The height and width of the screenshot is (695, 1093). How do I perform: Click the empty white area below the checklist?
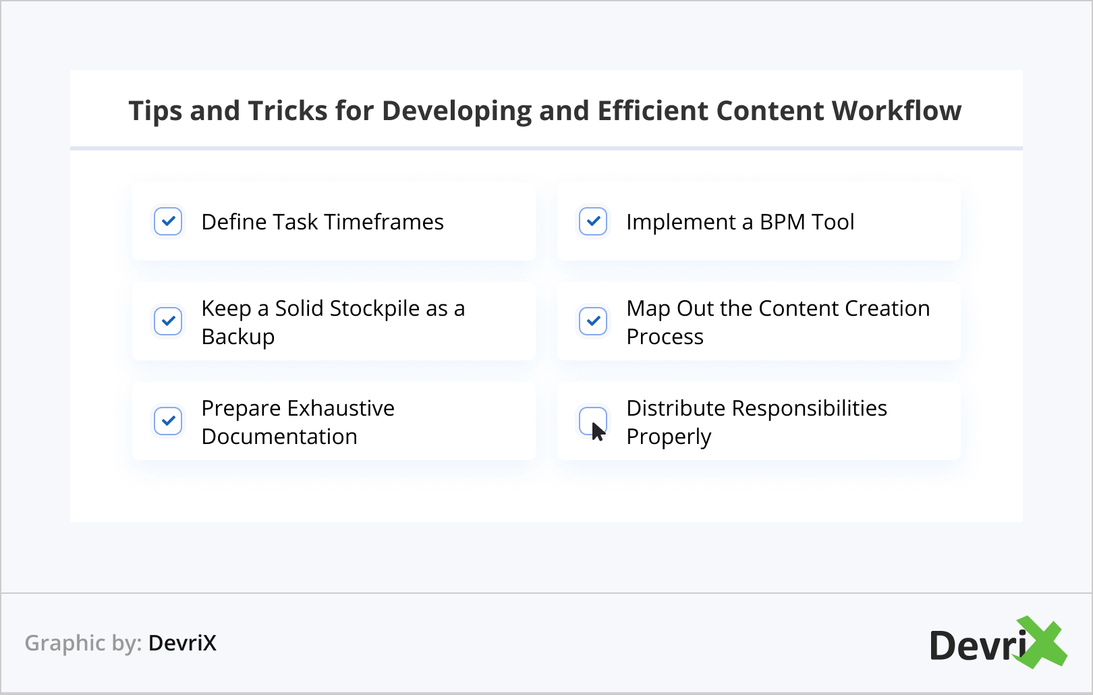[546, 493]
